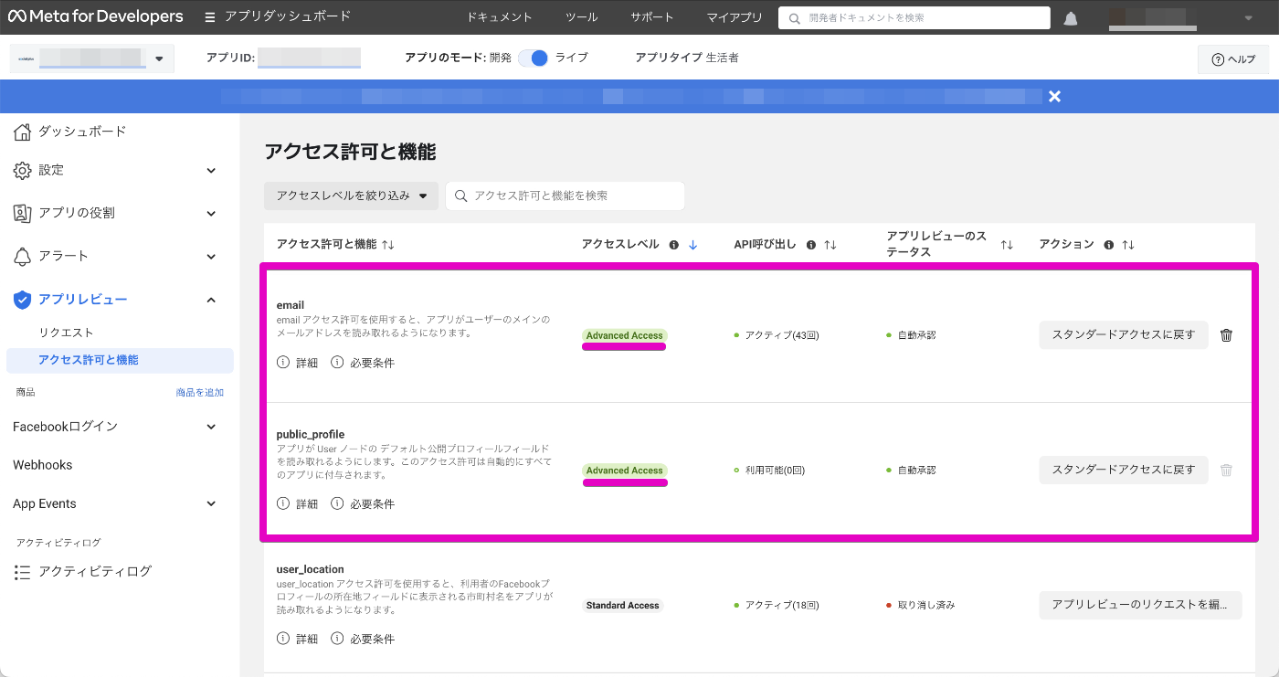Toggle app mode between 開発 and ライブ

point(533,58)
